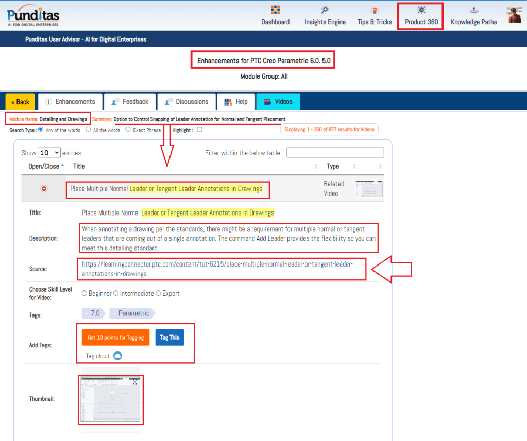Collapse row with red minus icon

coord(44,189)
